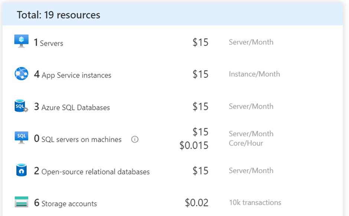
Task: Select the 2 Open-source relational databases label
Action: click(92, 171)
